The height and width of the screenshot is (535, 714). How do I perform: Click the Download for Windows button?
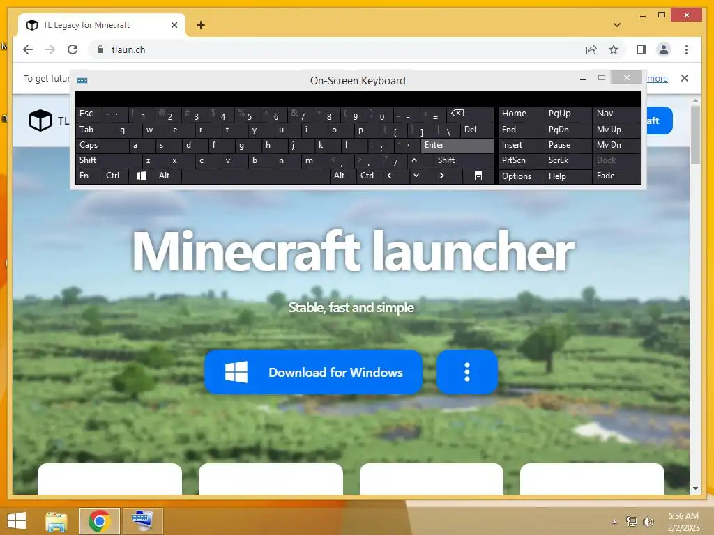(313, 372)
